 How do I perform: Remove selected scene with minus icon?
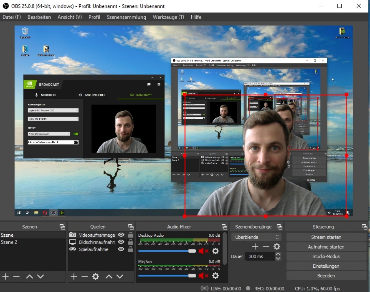tap(16, 277)
